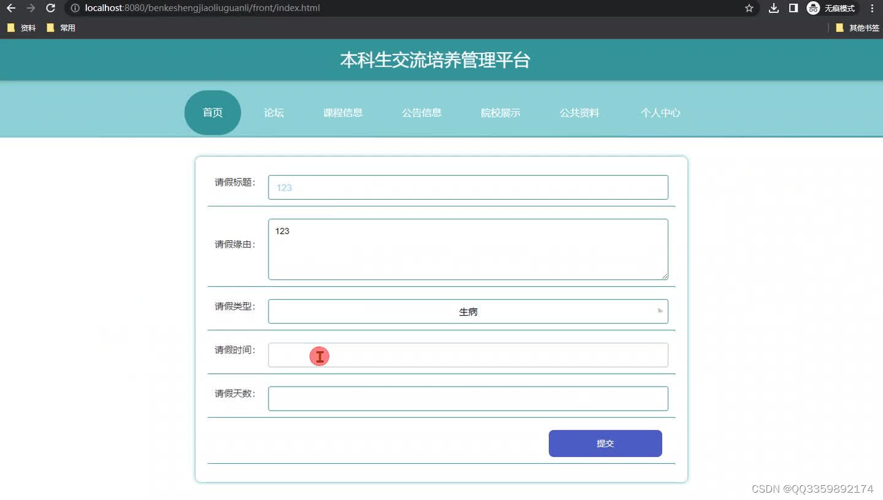Click the 请假时间 date field
This screenshot has width=883, height=500.
pos(468,355)
